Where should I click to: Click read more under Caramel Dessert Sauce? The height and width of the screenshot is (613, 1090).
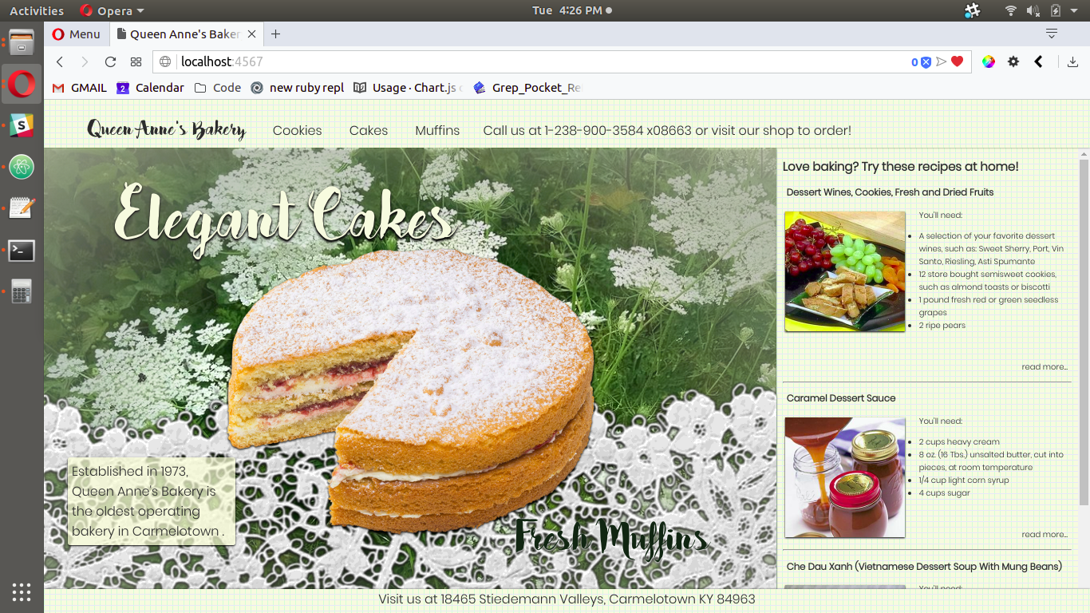pos(1045,535)
